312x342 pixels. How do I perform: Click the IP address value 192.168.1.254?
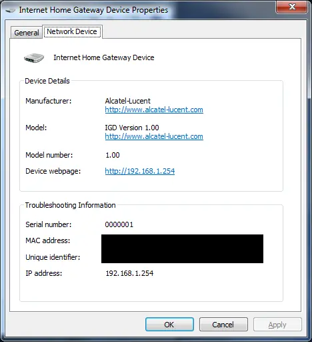(129, 273)
